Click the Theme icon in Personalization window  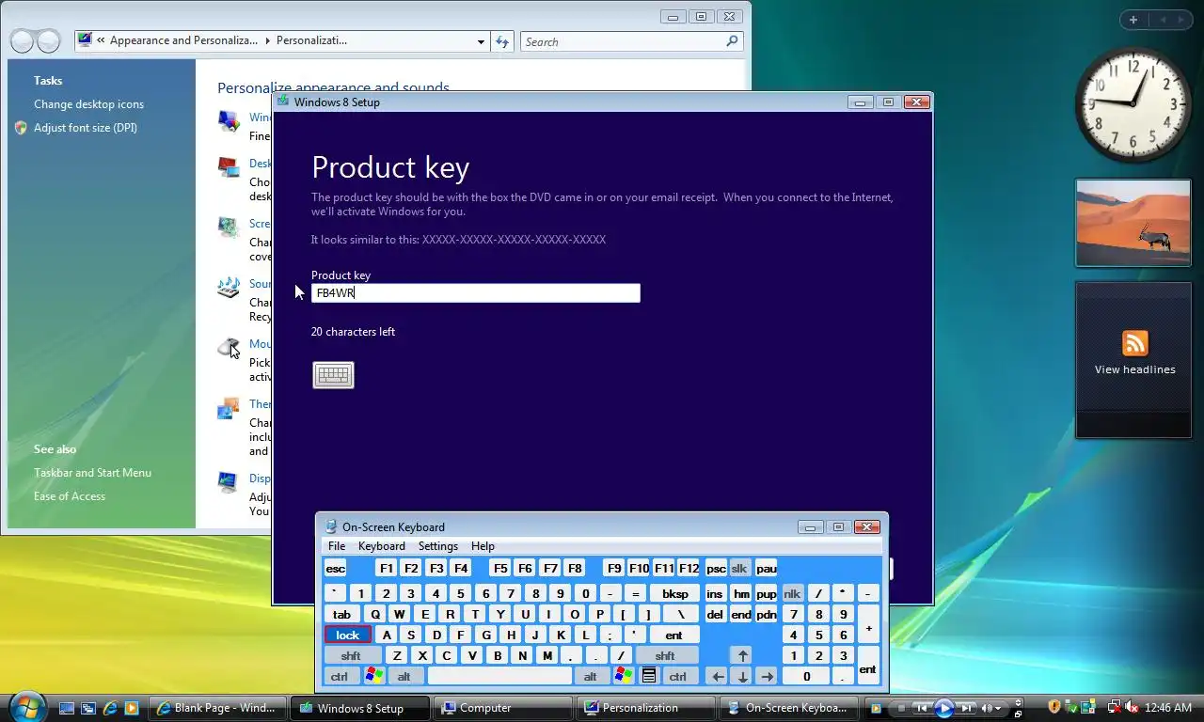[229, 409]
